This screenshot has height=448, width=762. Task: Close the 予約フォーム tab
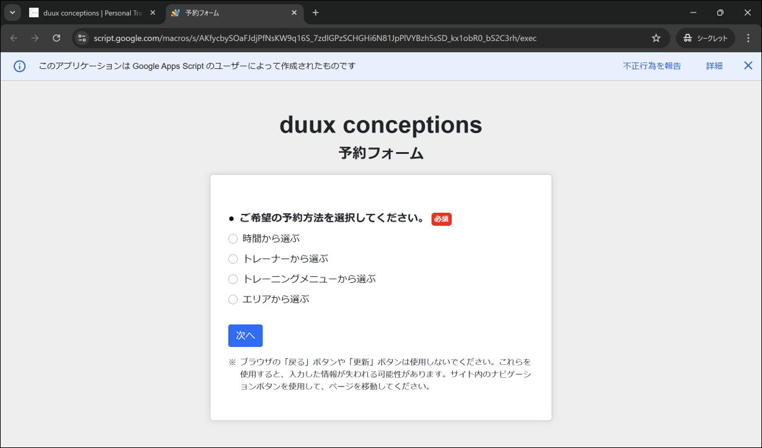[294, 13]
